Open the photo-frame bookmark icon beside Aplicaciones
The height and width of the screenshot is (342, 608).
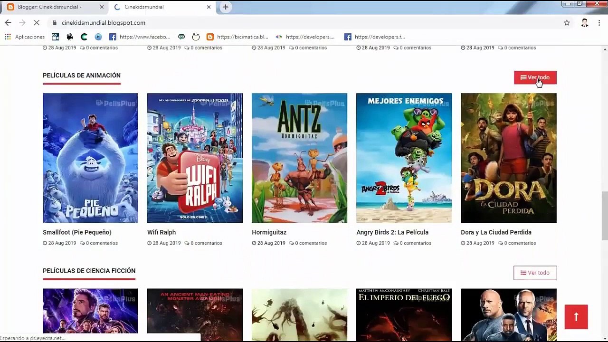(x=56, y=37)
